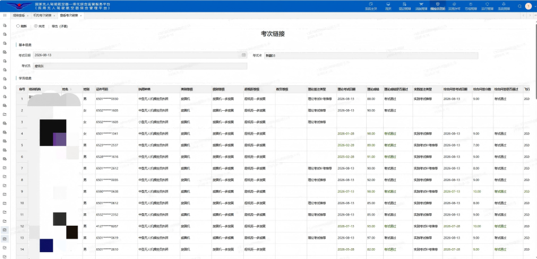Select ID cell 6501******2612

107,169
